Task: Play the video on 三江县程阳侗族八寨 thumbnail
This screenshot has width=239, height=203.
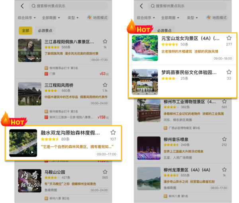Action: [37, 58]
